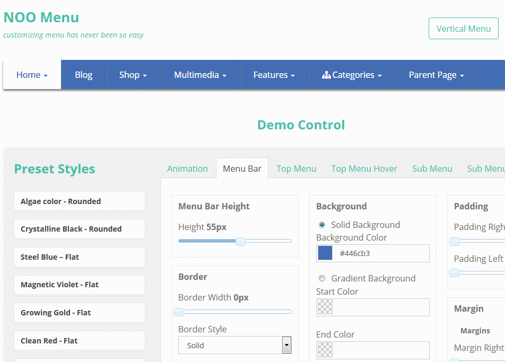Select the Solid Background radio button
Screen dimensions: 505x362
pos(322,225)
